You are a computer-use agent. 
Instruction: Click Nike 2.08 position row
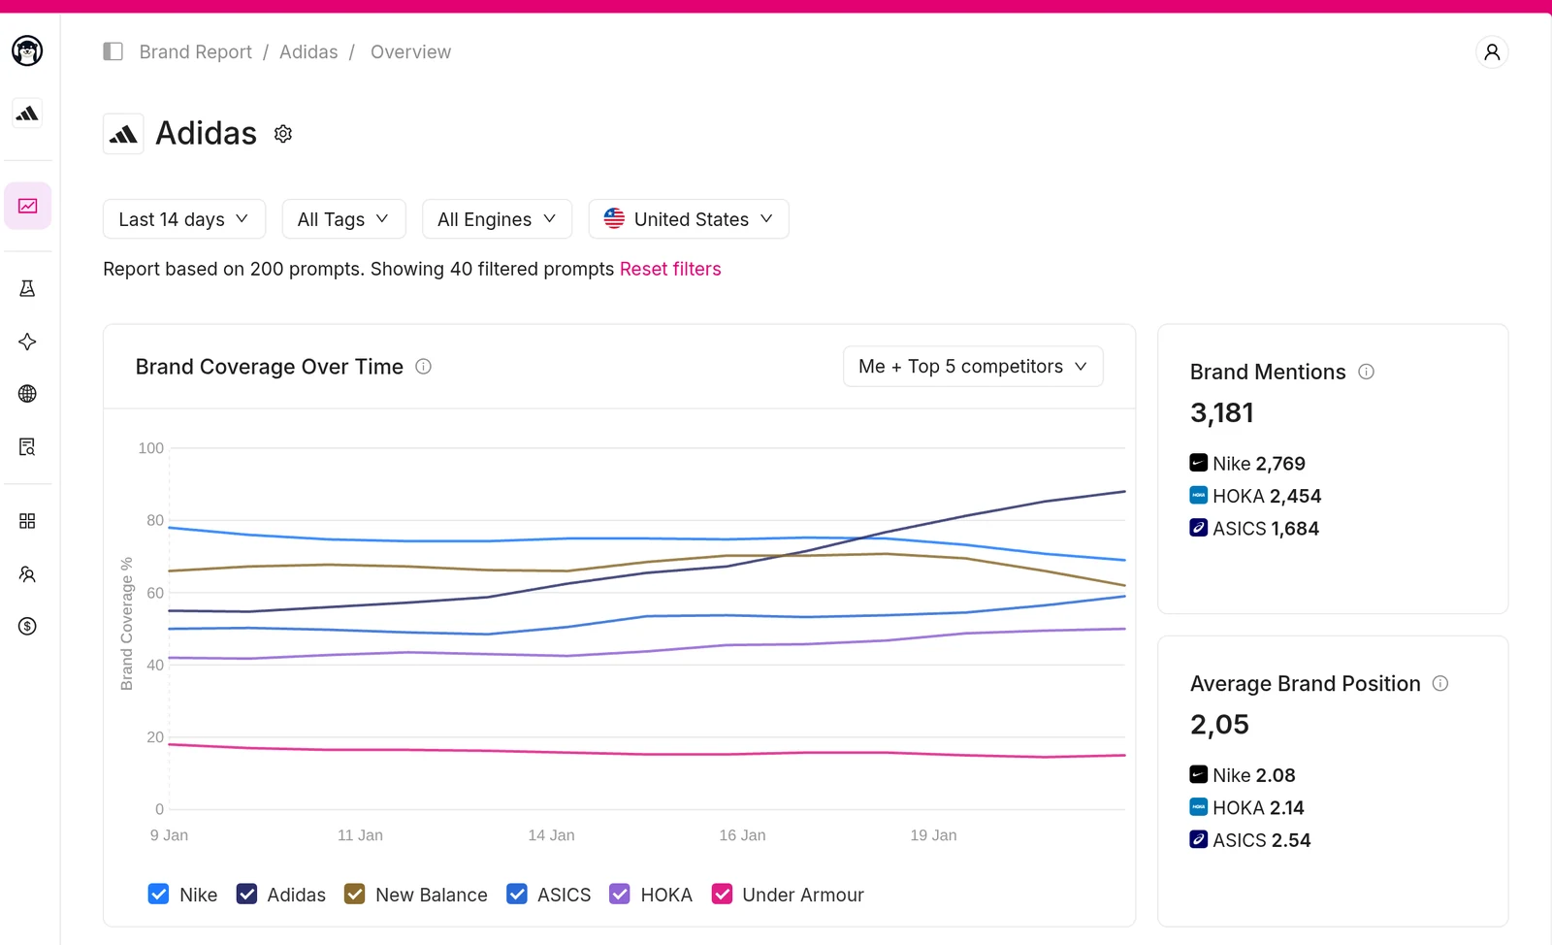(1243, 775)
